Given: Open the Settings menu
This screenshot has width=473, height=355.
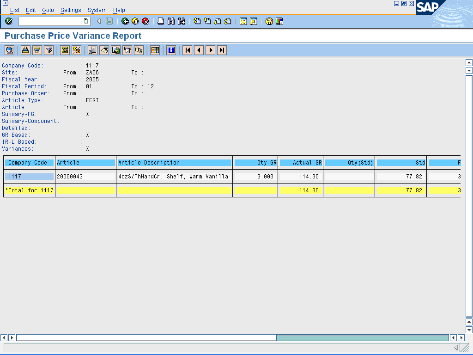Looking at the screenshot, I should (x=71, y=10).
